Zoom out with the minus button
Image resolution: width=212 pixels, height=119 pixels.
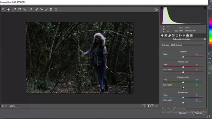(x=3, y=106)
